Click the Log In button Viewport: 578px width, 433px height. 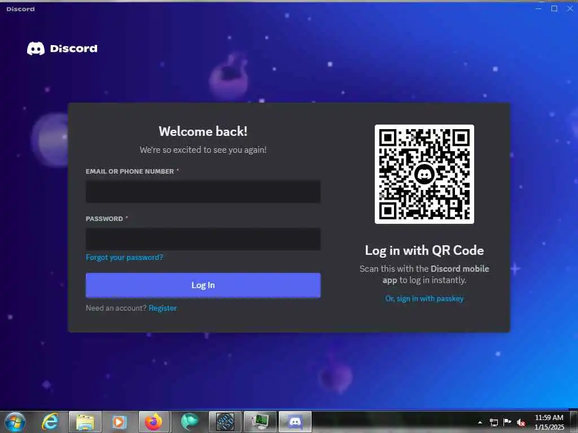pos(203,285)
